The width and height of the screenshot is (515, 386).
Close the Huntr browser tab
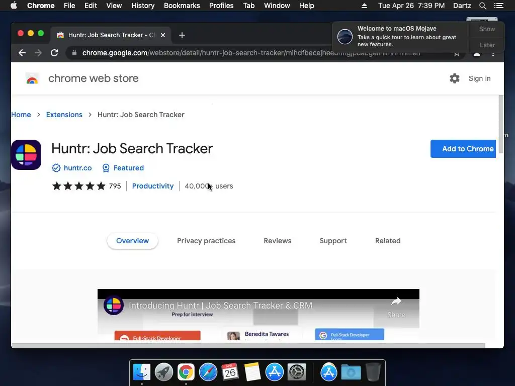(x=163, y=35)
